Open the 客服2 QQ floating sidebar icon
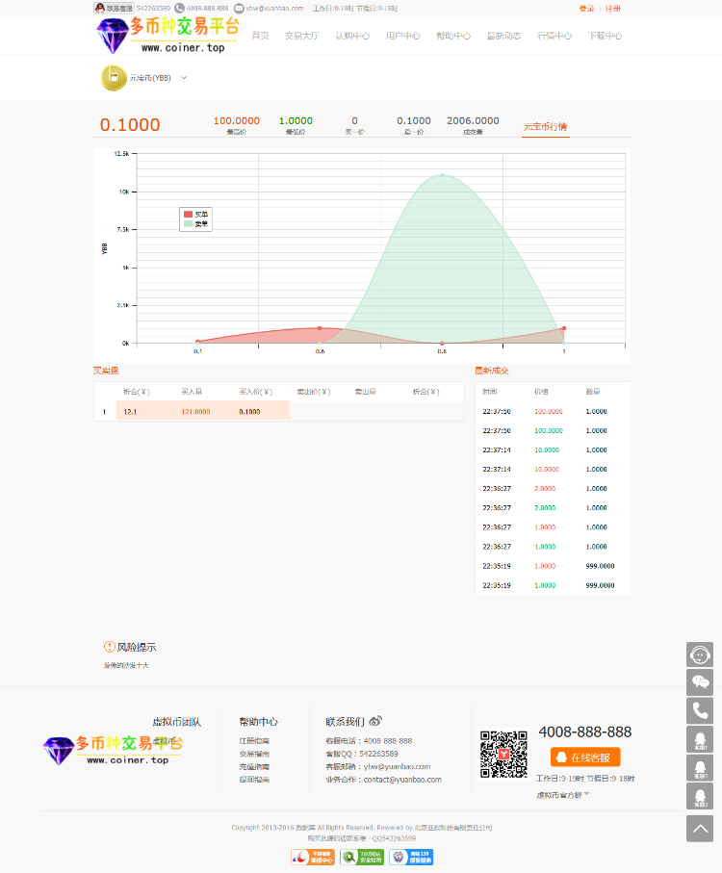This screenshot has height=873, width=722. point(700,768)
